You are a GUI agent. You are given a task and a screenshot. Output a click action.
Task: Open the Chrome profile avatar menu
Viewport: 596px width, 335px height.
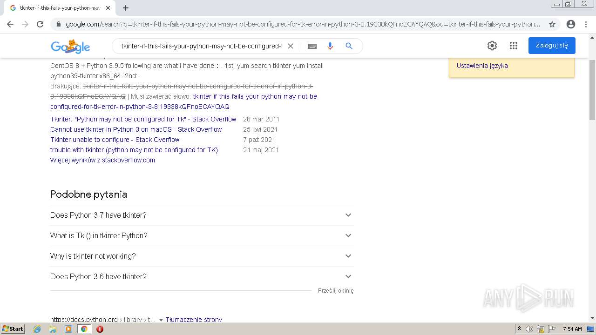pyautogui.click(x=571, y=24)
